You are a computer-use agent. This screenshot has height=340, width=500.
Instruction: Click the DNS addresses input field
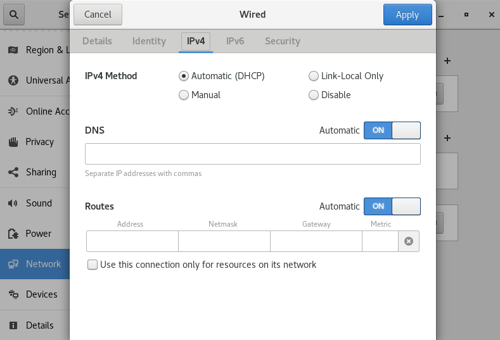(x=252, y=154)
